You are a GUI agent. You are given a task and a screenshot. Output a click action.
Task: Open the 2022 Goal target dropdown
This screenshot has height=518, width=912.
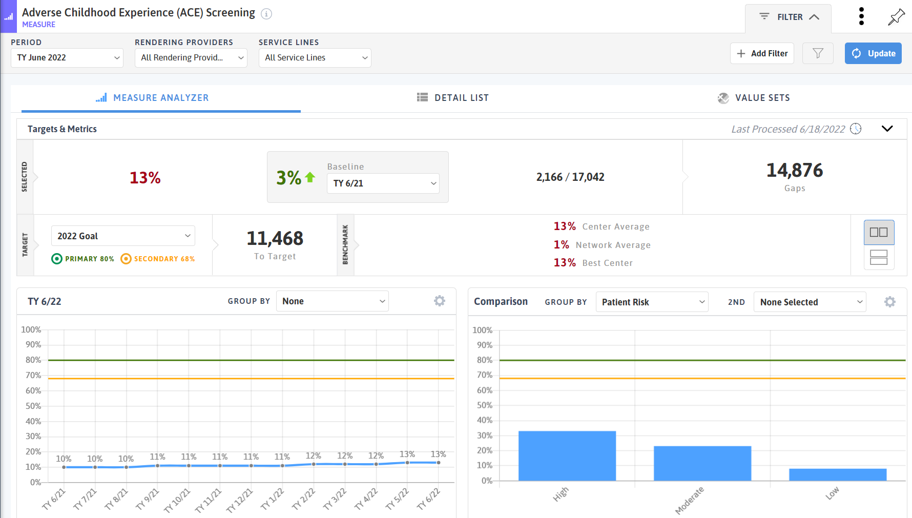pyautogui.click(x=123, y=236)
